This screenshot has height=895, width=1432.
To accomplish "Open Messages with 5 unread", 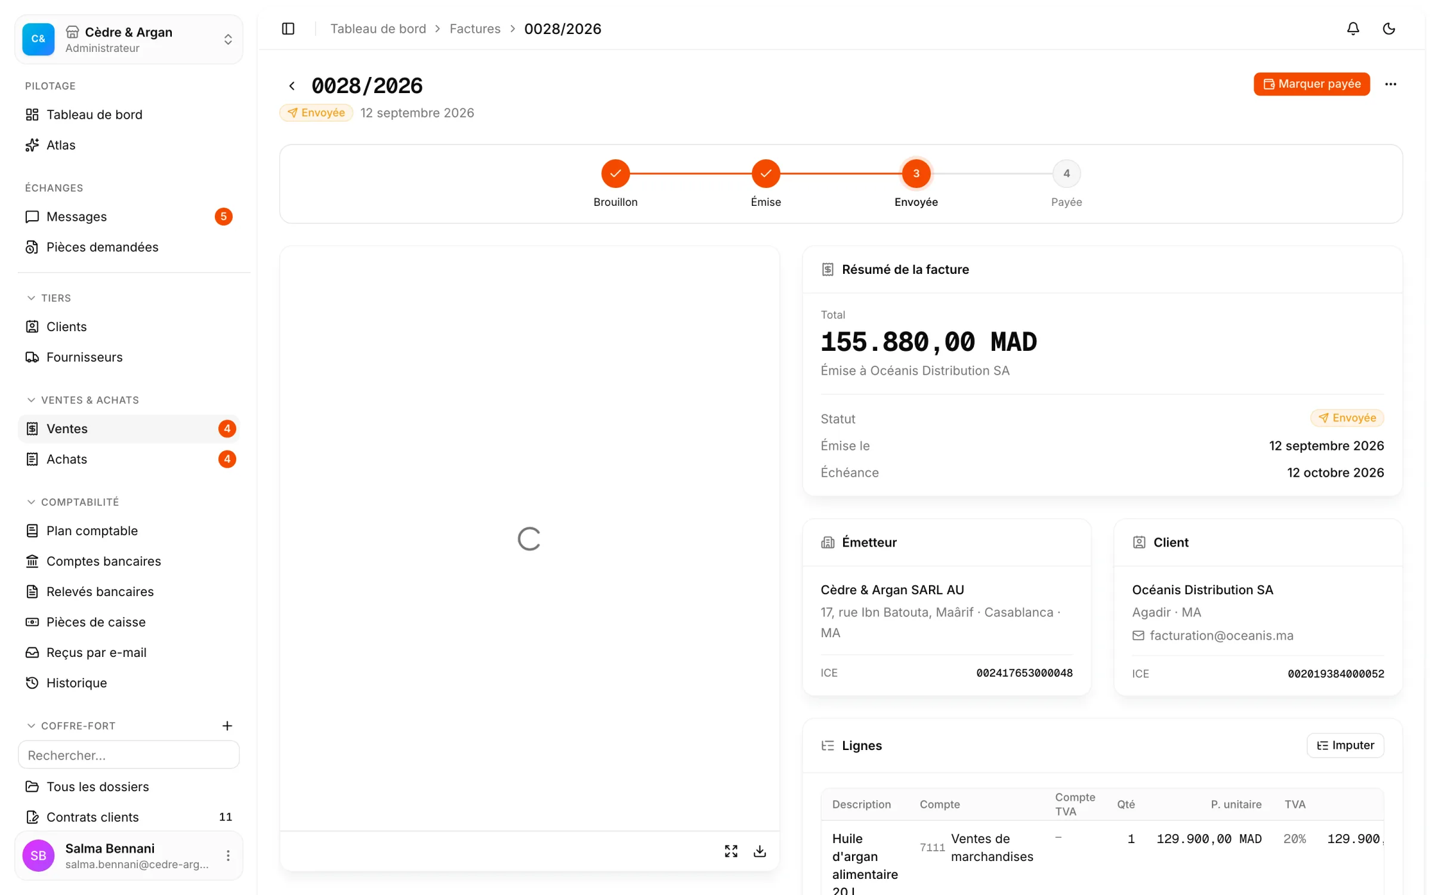I will (x=129, y=217).
